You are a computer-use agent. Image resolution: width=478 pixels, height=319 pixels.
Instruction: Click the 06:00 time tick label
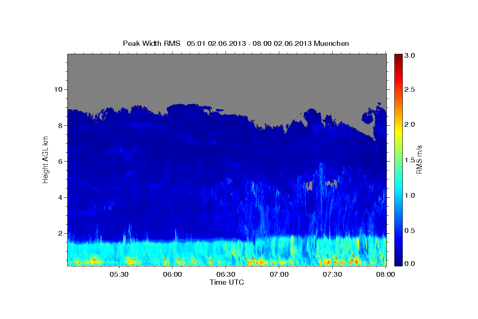pos(173,274)
